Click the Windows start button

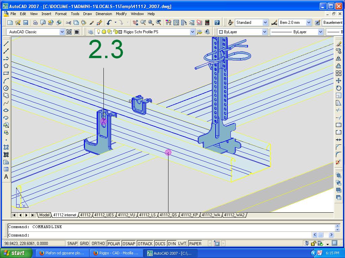16,253
